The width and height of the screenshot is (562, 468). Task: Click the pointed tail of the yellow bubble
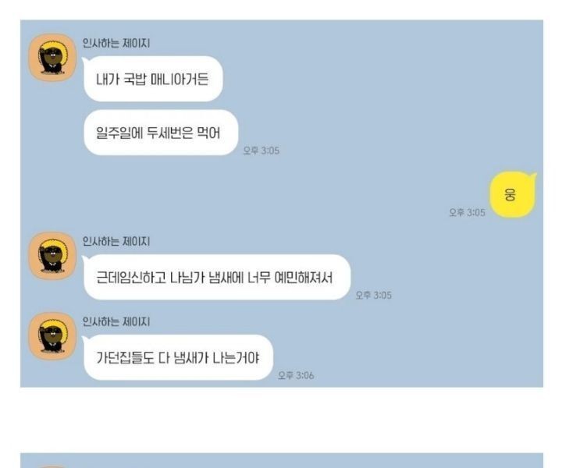coord(533,175)
